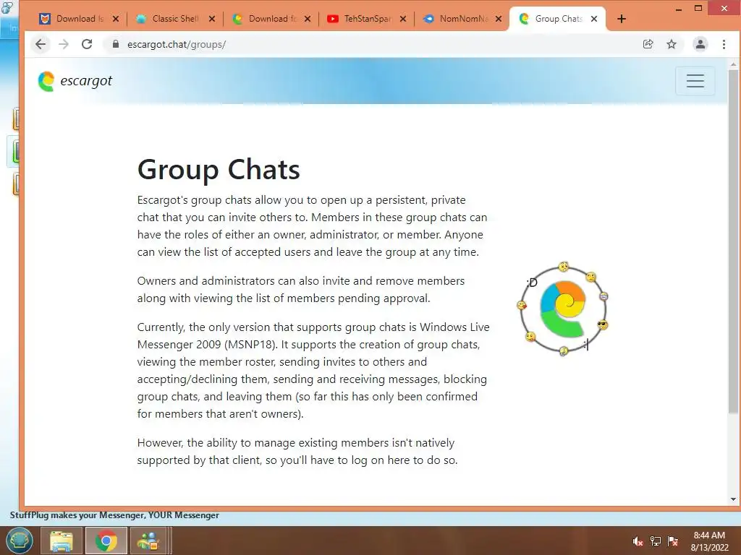Close the NomNomNa tab
This screenshot has height=555, width=741.
498,19
